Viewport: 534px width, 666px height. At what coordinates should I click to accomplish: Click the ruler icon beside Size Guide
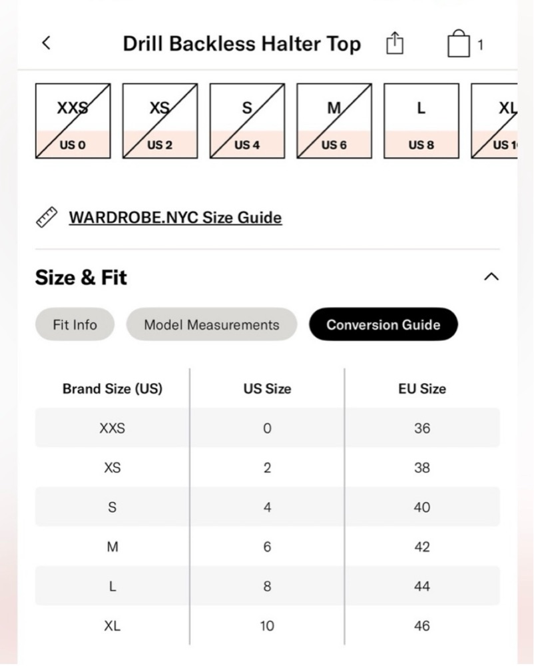[47, 217]
